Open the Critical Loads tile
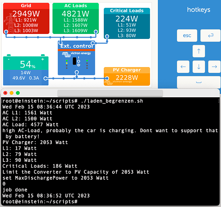 (127, 23)
